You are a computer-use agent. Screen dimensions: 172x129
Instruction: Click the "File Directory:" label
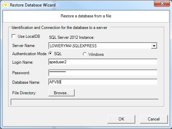[25, 93]
